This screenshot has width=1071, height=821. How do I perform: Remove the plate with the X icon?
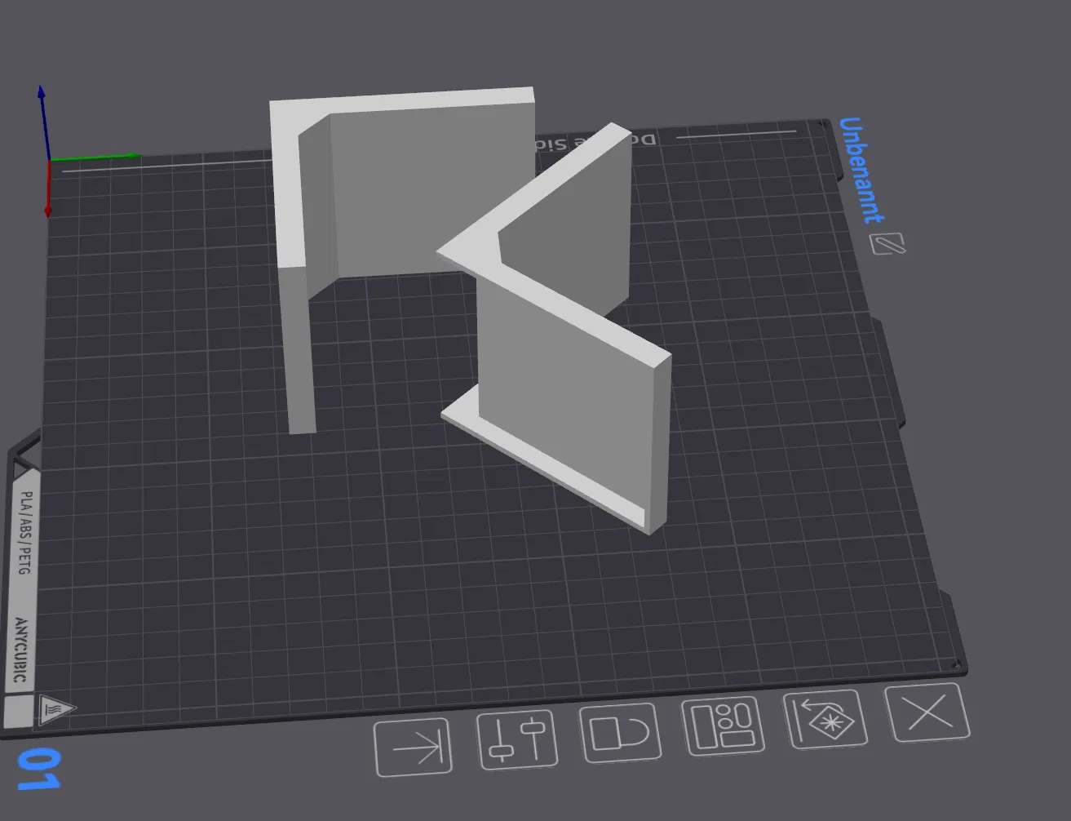[x=927, y=713]
